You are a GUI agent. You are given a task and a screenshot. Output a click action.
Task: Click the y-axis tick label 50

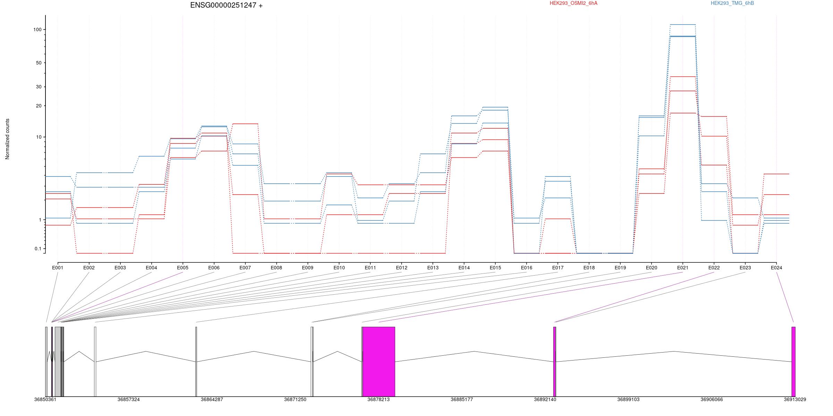click(39, 63)
